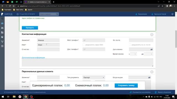
Task: Click the empty Отчество contact field
Action: pos(48,50)
